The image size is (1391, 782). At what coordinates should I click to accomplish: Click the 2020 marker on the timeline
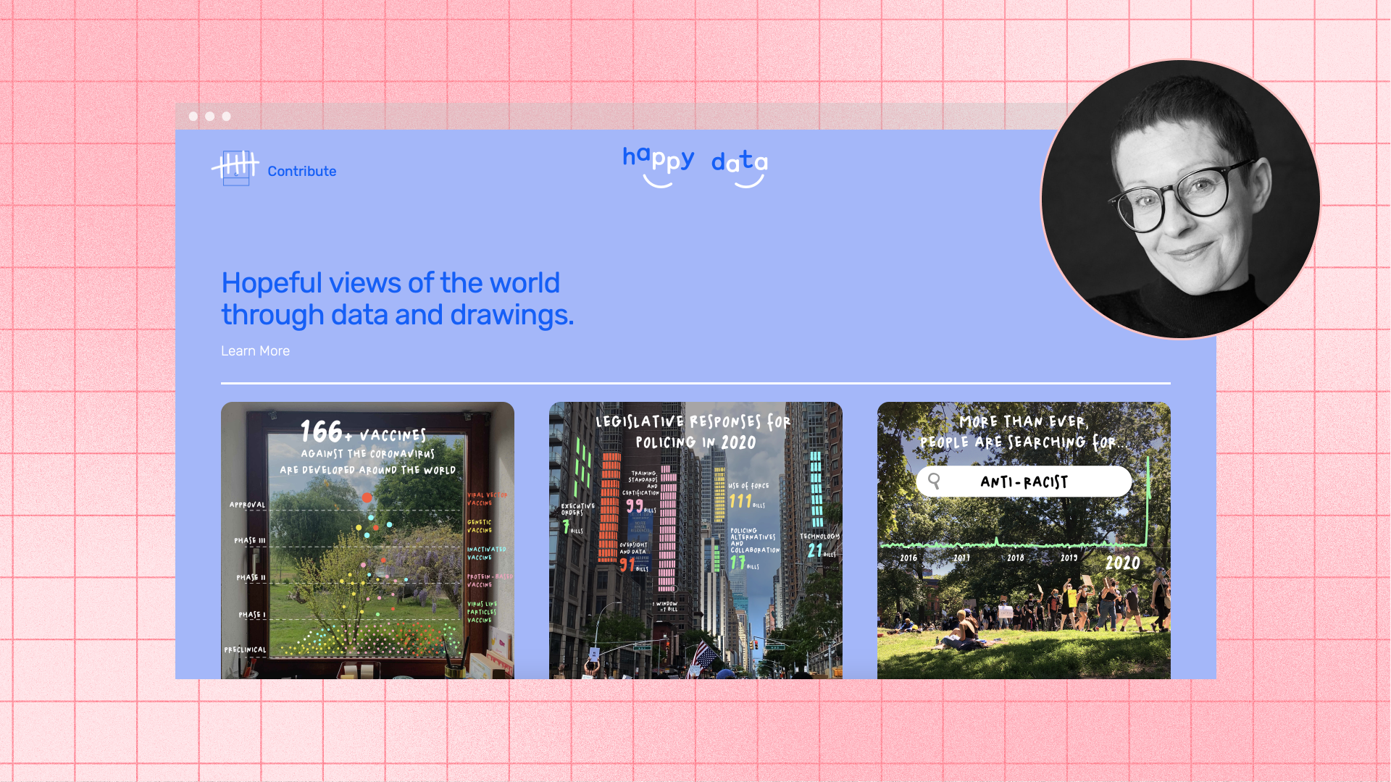coord(1122,563)
